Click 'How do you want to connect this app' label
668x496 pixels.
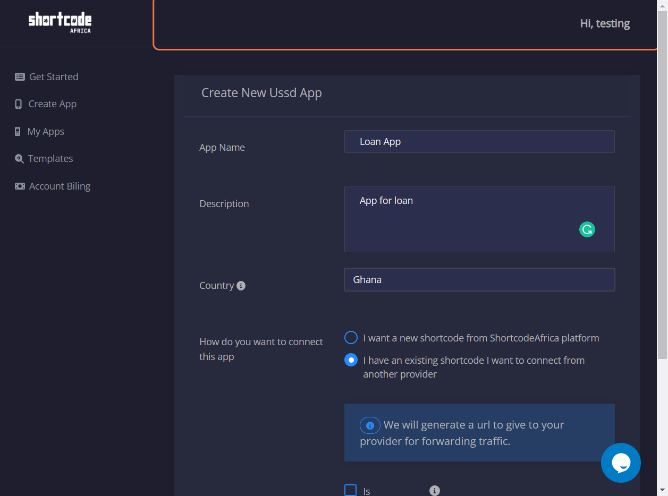pyautogui.click(x=261, y=349)
